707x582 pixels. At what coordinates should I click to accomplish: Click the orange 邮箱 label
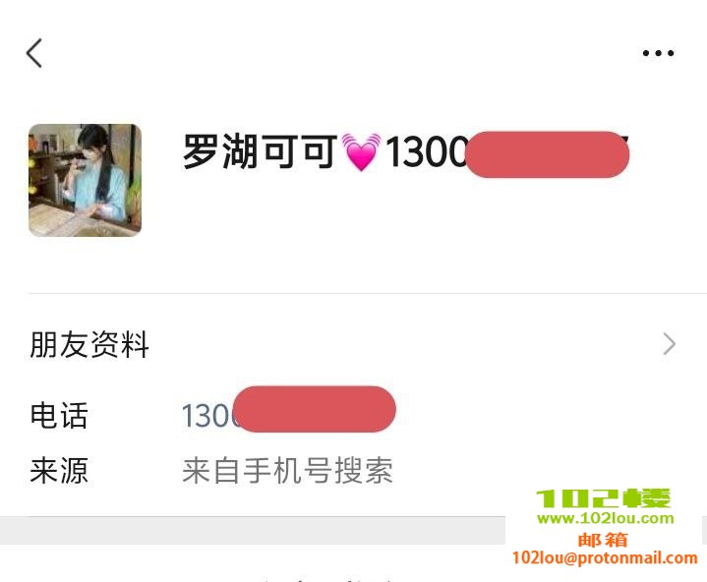point(603,540)
